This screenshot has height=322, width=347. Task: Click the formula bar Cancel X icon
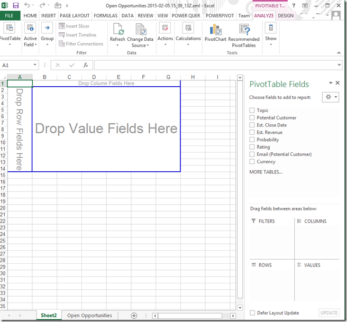click(58, 65)
